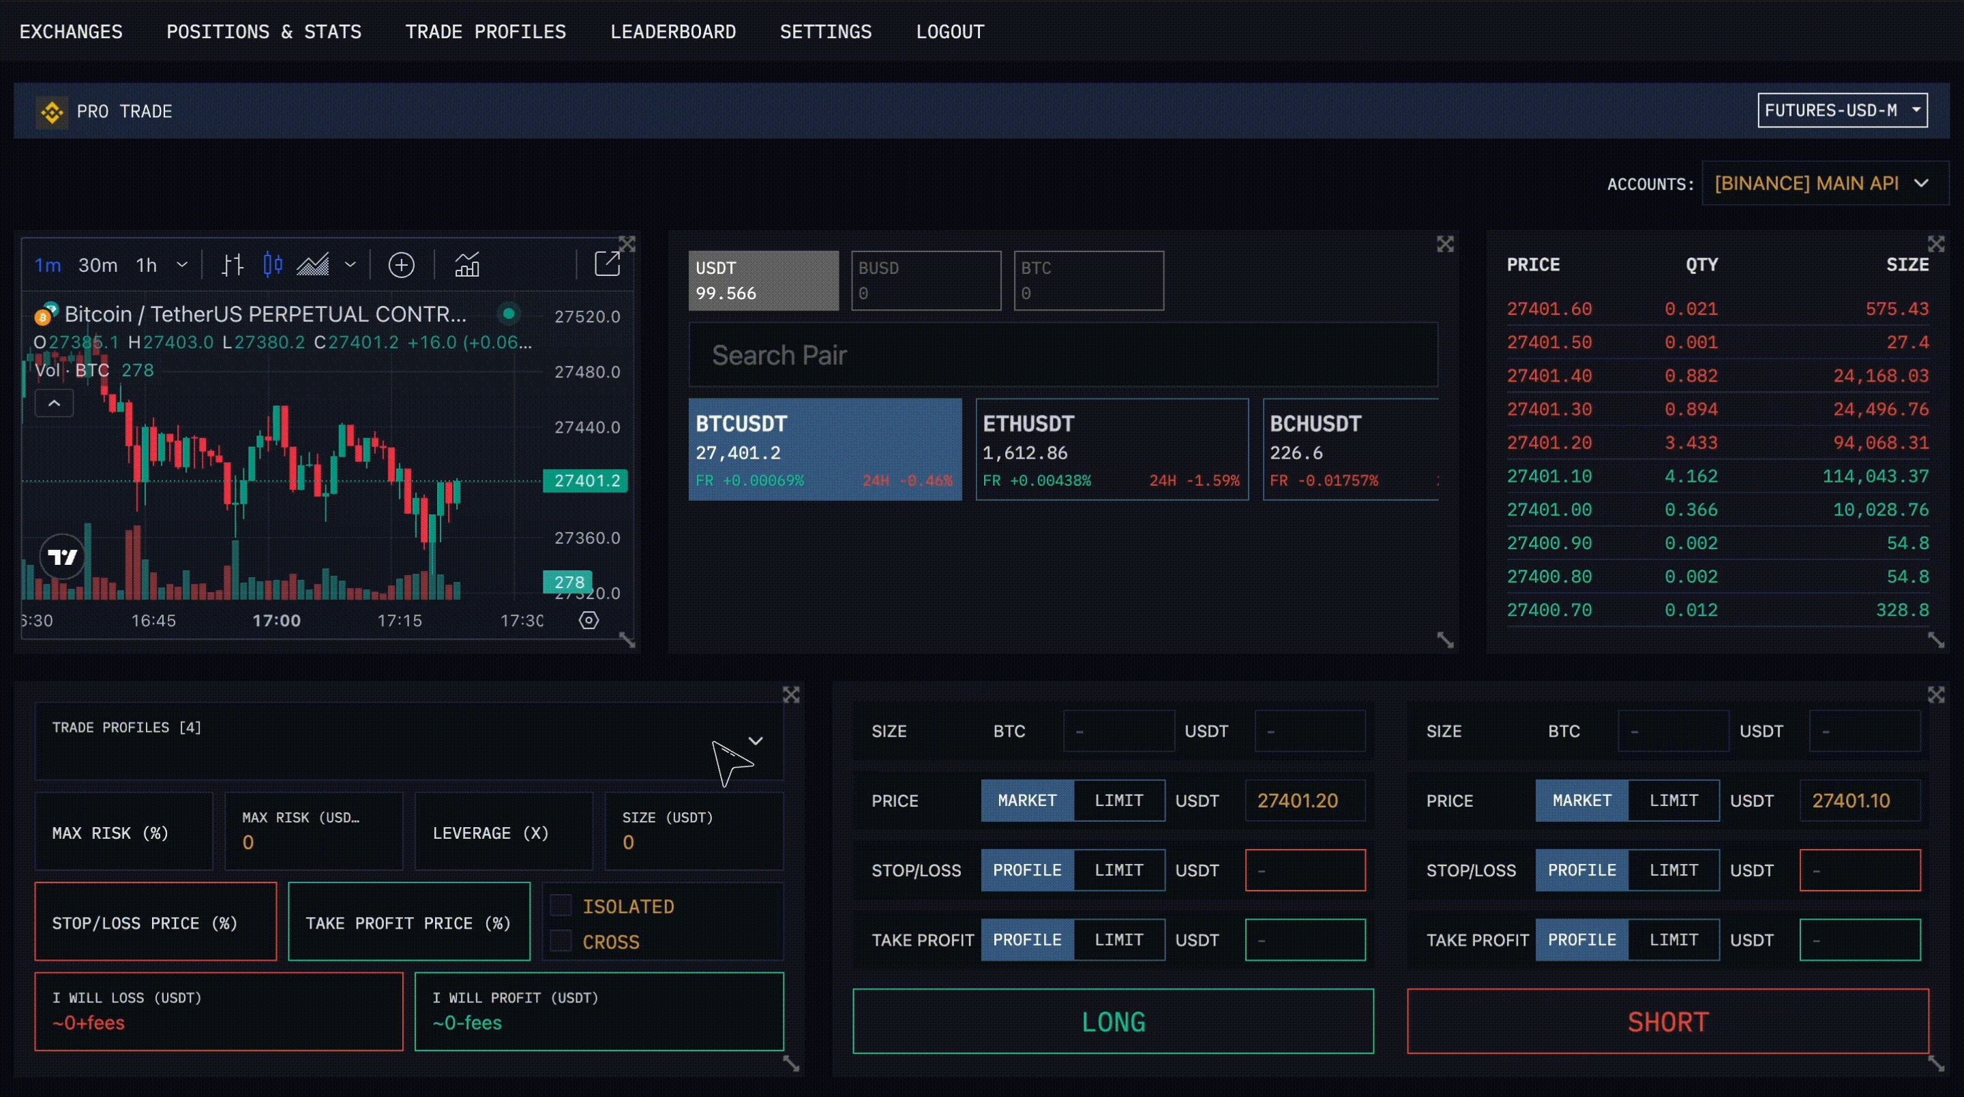Set chart interval to 1h
The image size is (1964, 1097).
pos(147,265)
